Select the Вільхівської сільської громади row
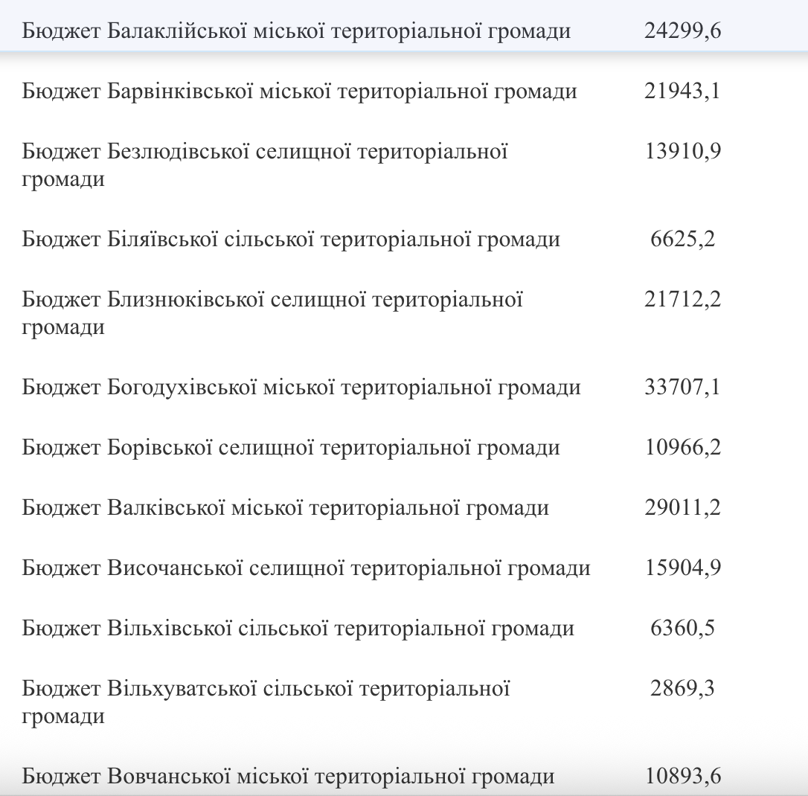 [404, 628]
